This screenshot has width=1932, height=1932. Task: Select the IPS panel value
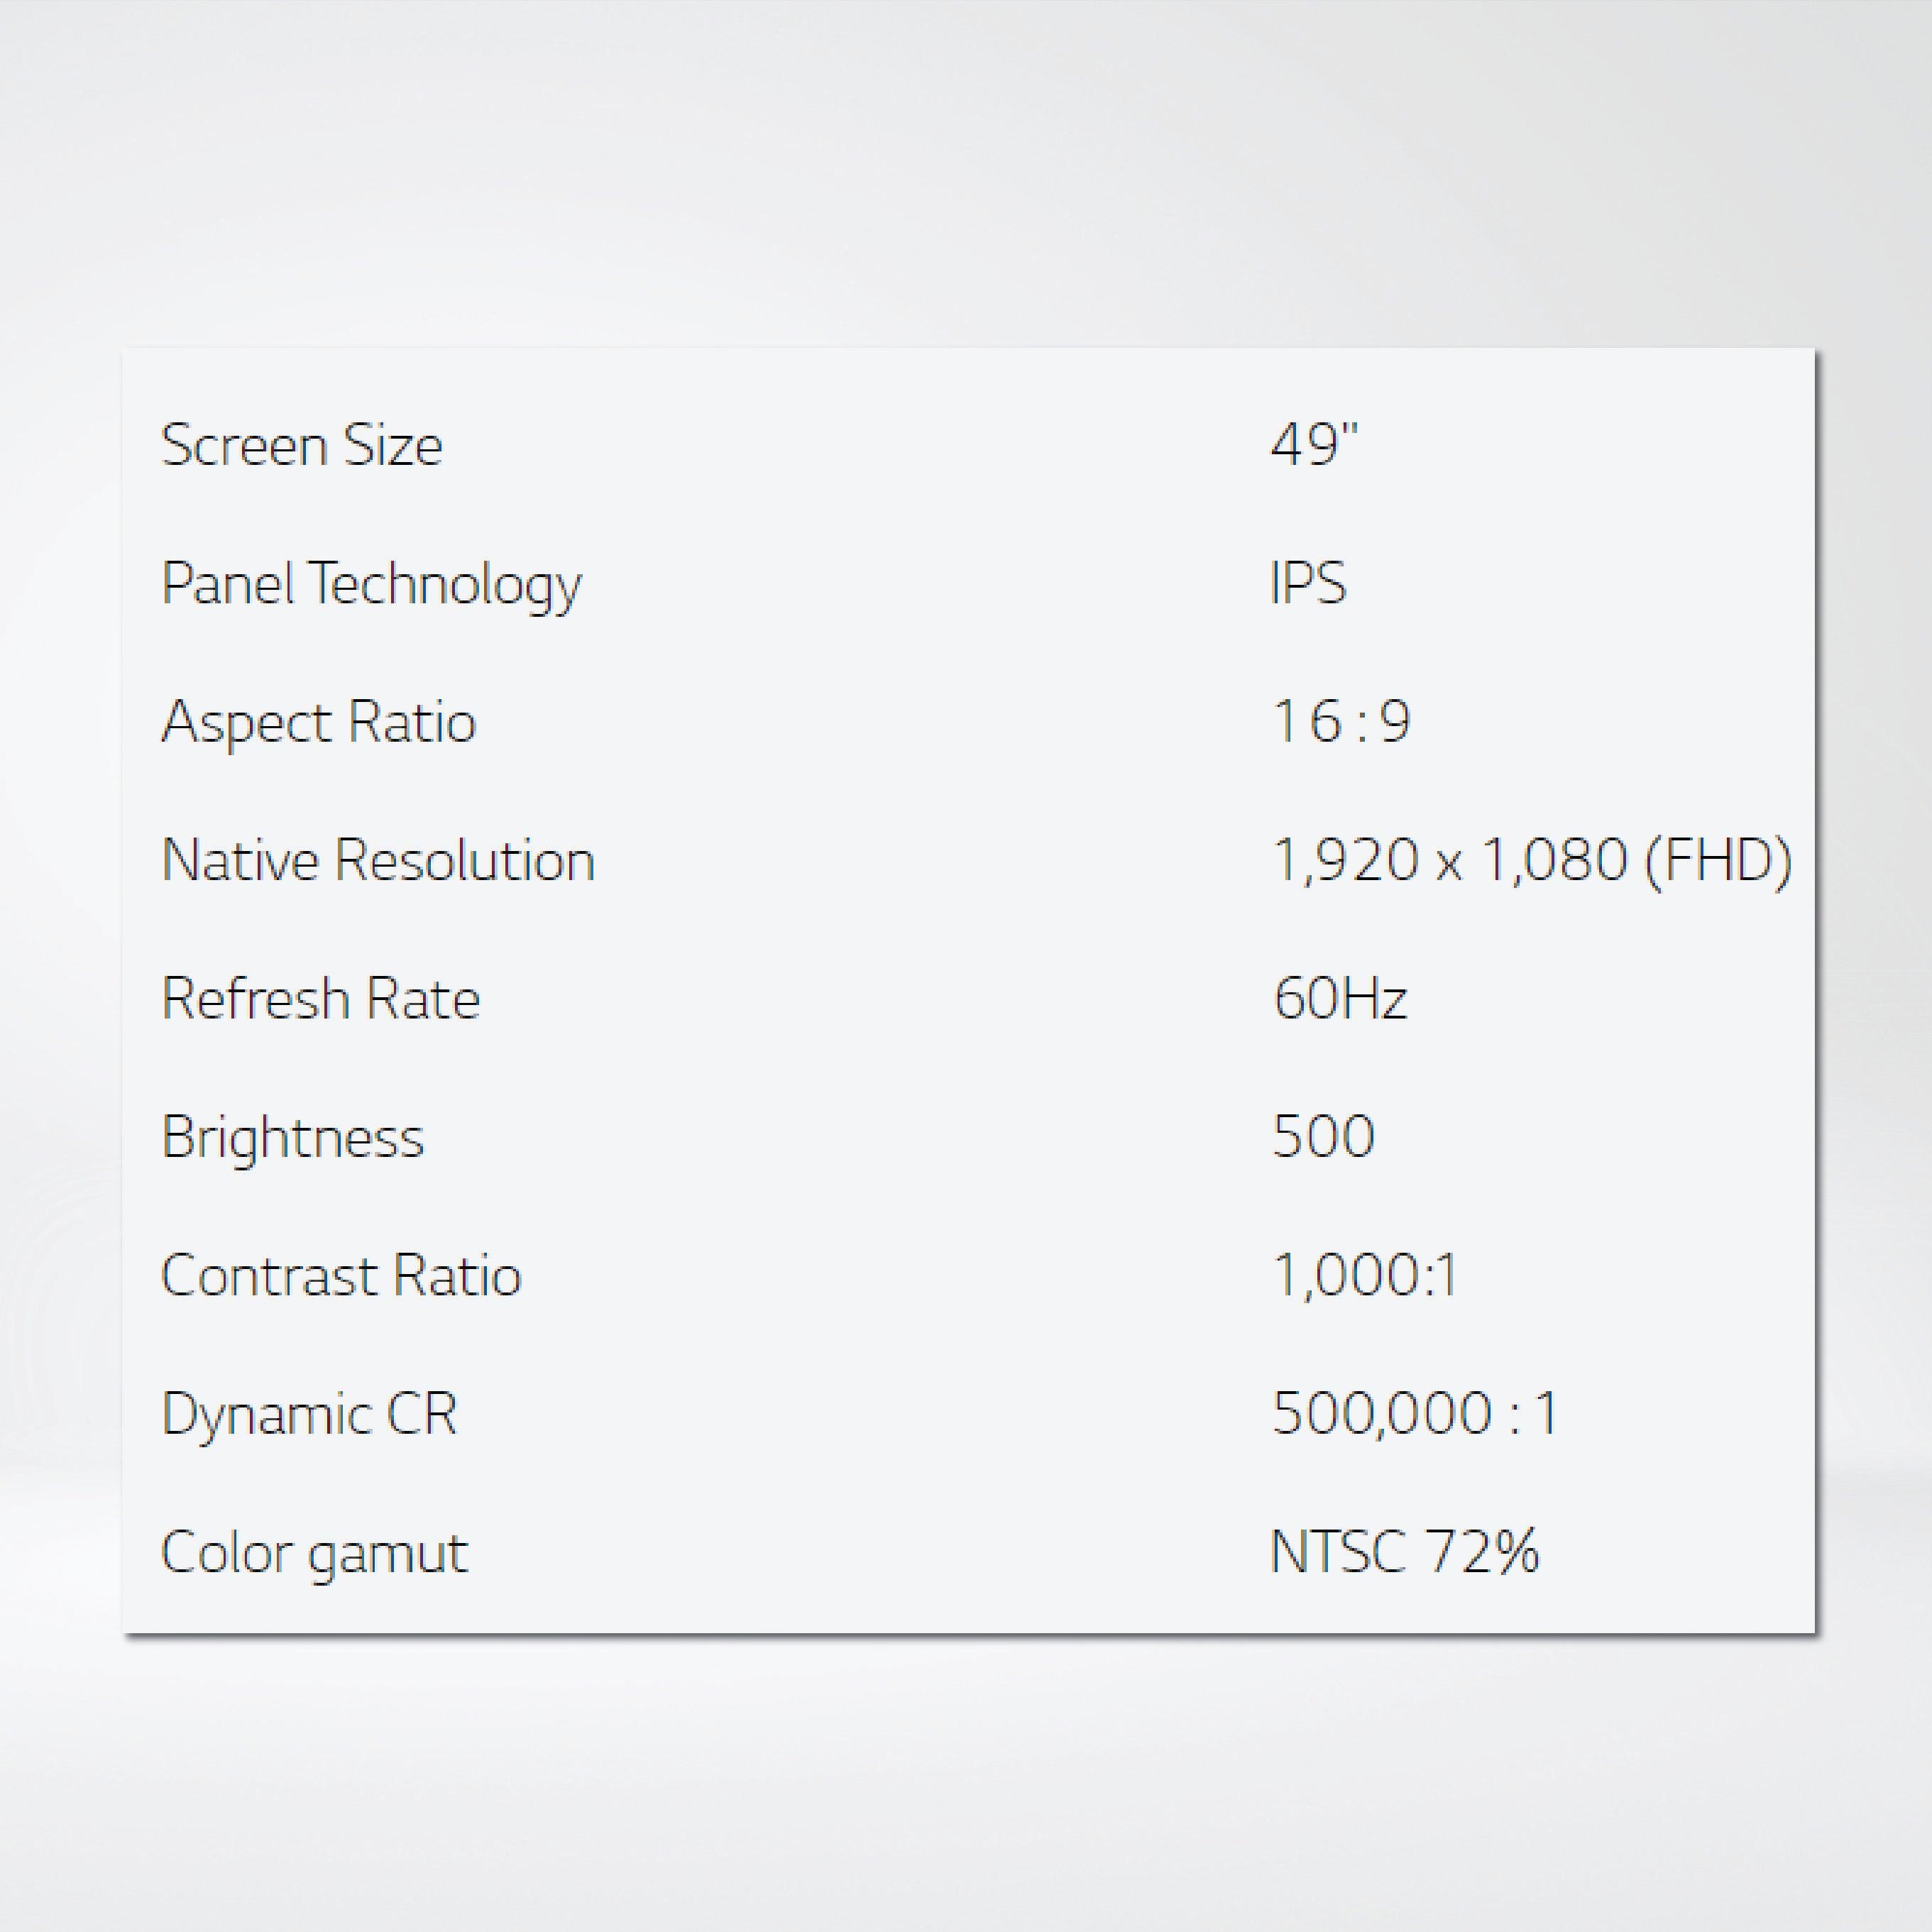coord(1308,583)
